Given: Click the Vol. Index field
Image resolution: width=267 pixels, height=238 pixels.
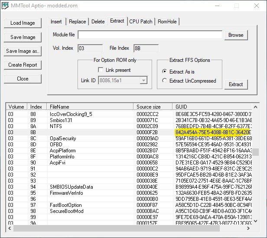Looking at the screenshot, I should [90, 48].
